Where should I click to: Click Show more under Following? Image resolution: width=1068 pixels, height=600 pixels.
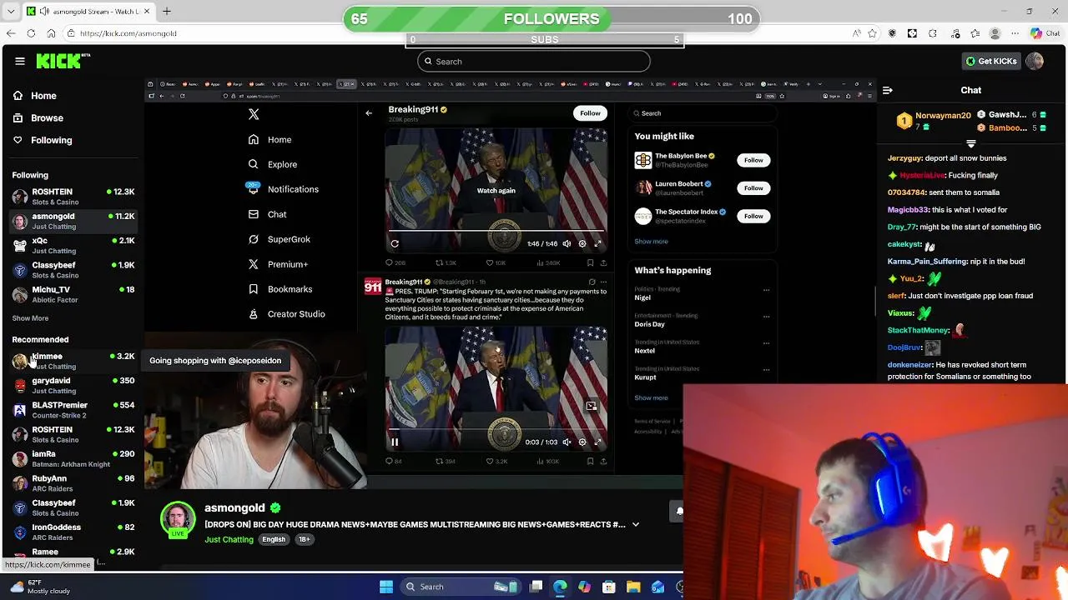pyautogui.click(x=30, y=318)
